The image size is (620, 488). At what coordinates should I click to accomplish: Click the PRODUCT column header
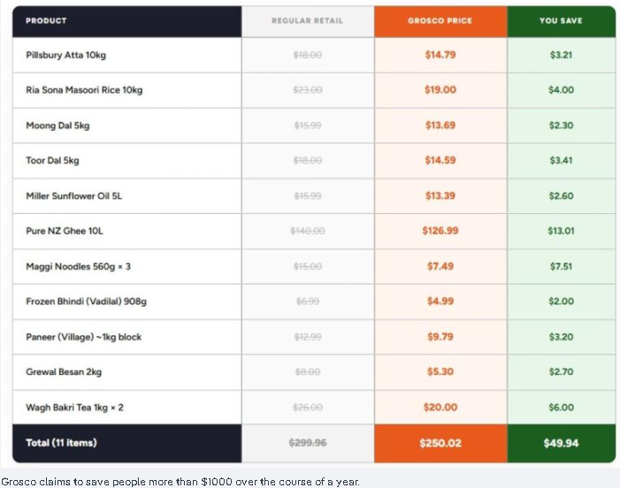[46, 20]
